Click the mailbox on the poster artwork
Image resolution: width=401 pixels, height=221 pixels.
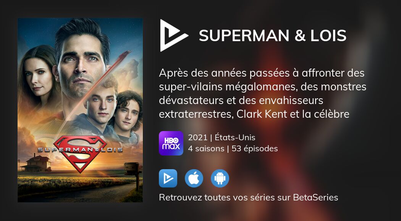tap(133, 169)
